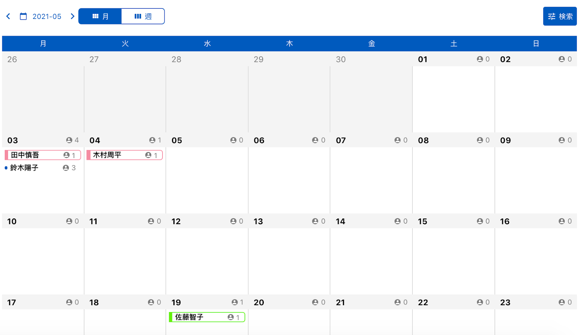Open date picker via calendar icon

click(x=23, y=16)
